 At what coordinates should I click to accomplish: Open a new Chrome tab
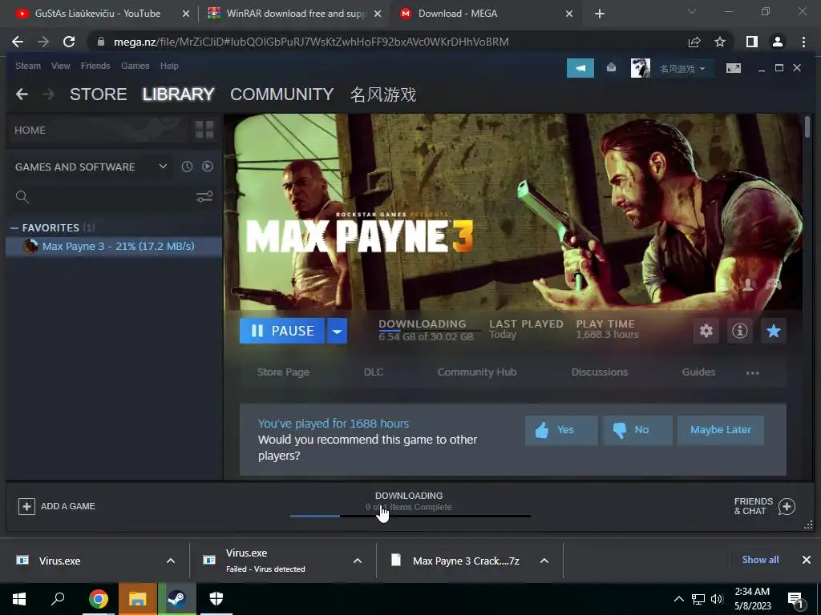600,14
